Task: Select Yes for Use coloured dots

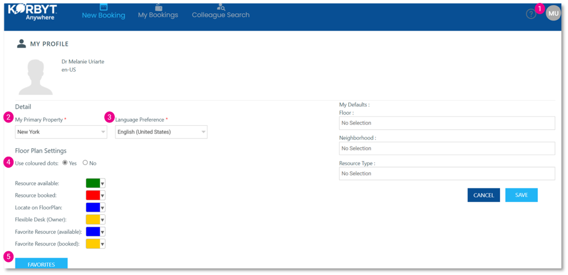Action: click(65, 163)
